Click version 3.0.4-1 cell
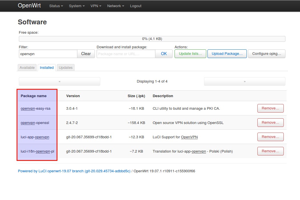The height and width of the screenshot is (200, 300). tap(72, 109)
